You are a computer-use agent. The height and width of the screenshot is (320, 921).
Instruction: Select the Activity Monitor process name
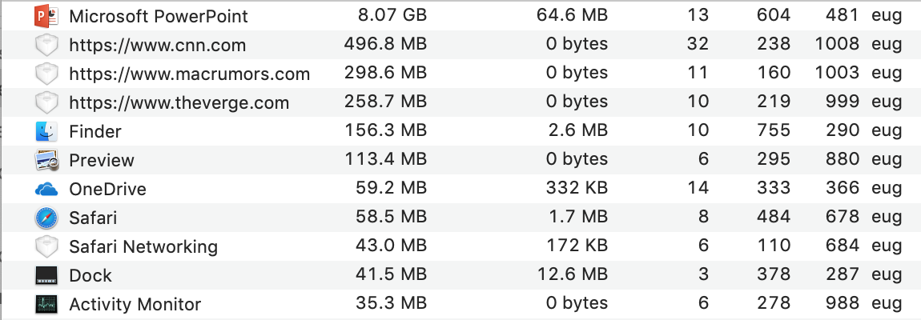[x=135, y=304]
